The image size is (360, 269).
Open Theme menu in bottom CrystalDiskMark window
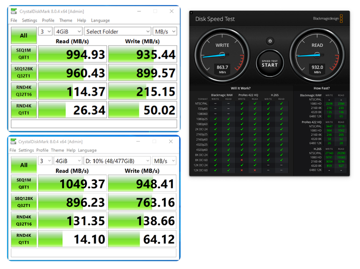(x=58, y=150)
